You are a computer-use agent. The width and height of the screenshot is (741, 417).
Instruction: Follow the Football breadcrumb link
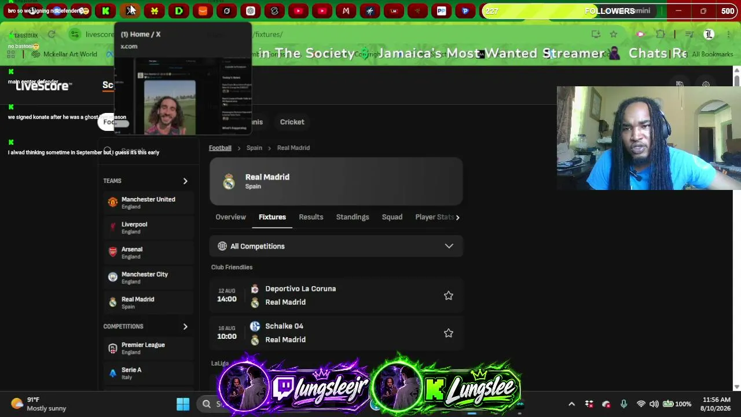pyautogui.click(x=220, y=148)
